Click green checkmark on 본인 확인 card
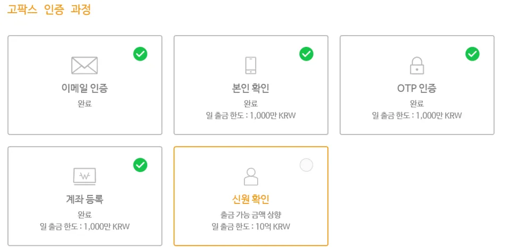 (307, 54)
